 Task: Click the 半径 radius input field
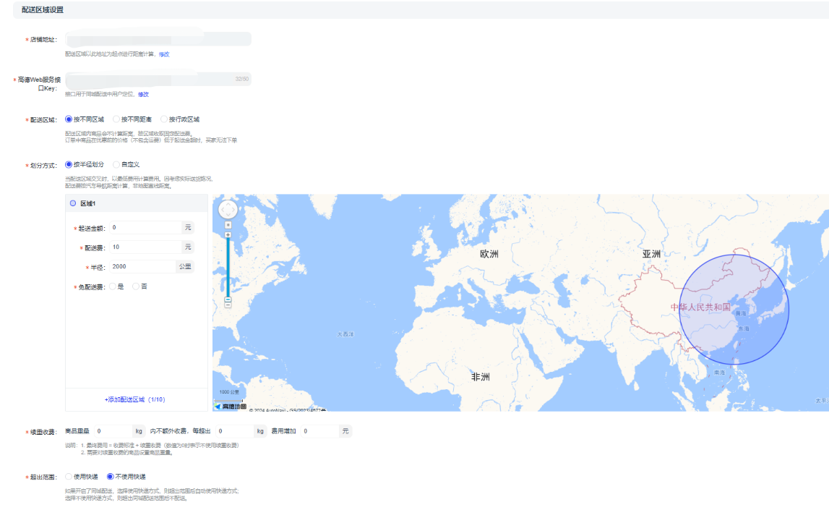coord(142,266)
